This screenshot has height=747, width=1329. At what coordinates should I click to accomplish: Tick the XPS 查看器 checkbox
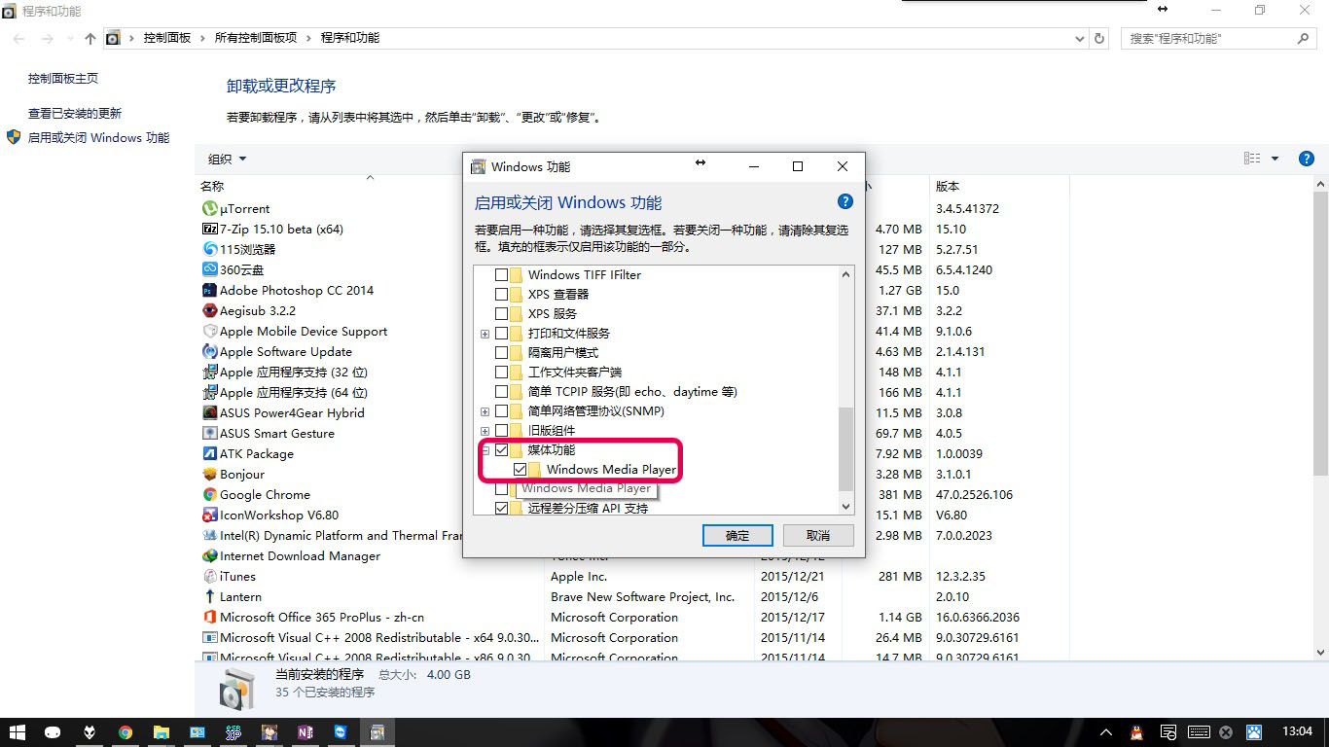tap(501, 295)
